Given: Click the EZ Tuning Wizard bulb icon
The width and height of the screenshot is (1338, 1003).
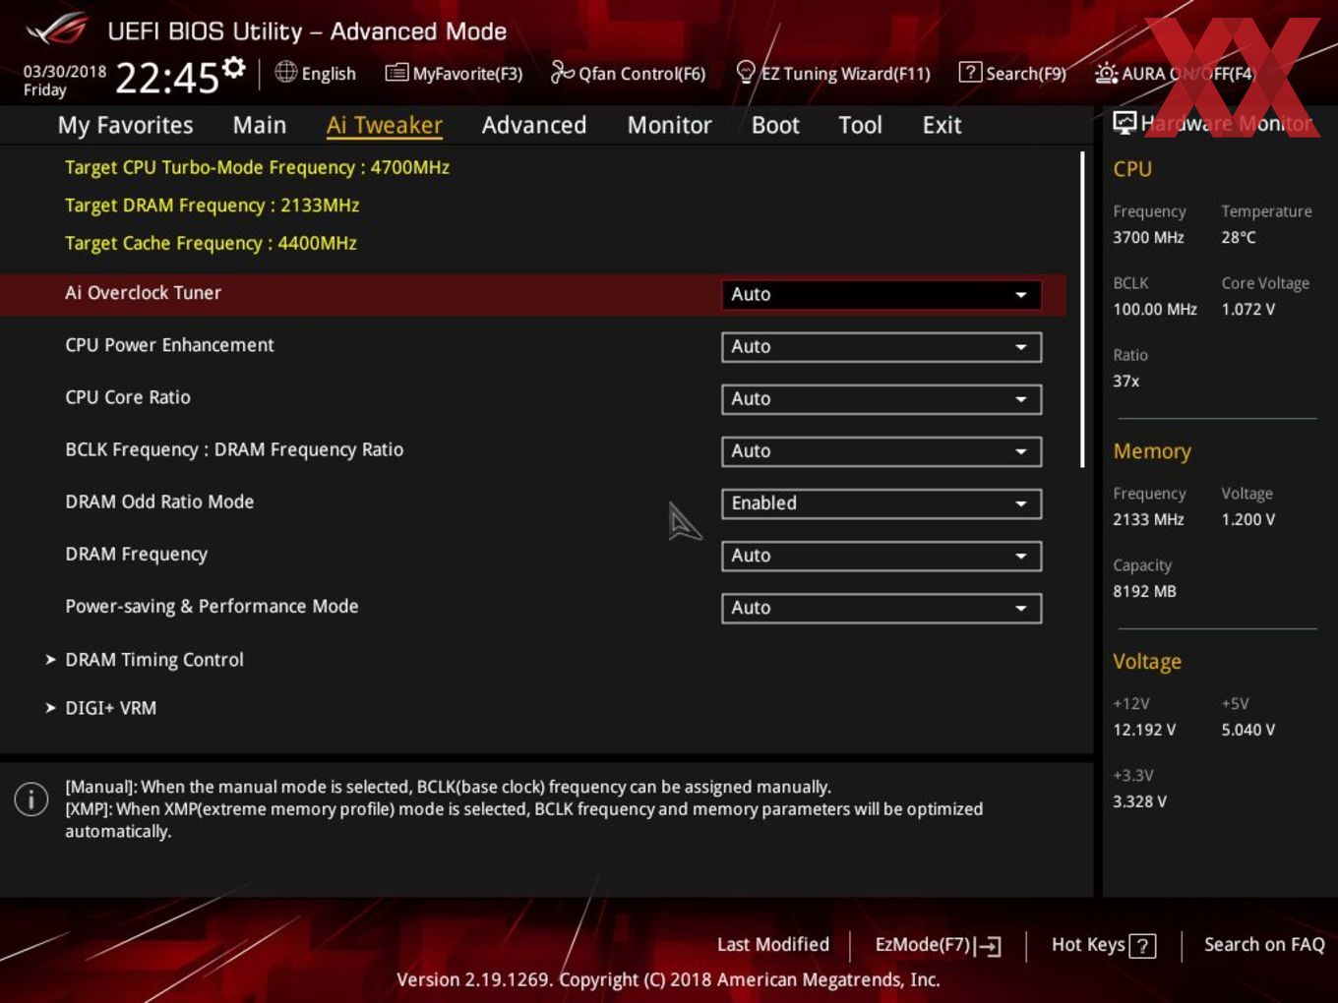Looking at the screenshot, I should pyautogui.click(x=746, y=73).
